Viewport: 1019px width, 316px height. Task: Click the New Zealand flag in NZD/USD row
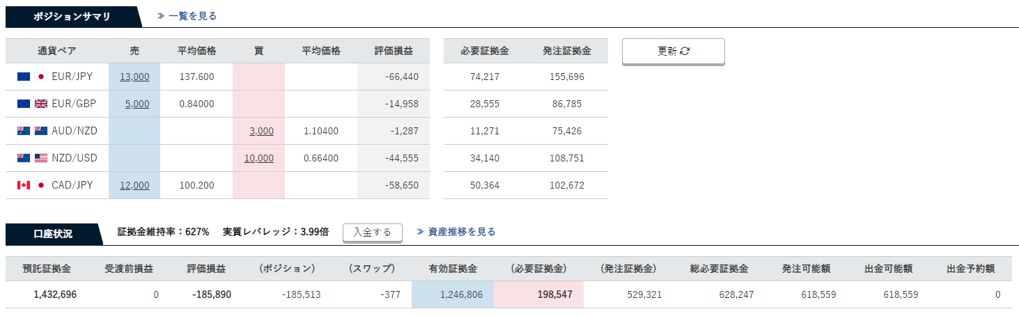pyautogui.click(x=24, y=158)
